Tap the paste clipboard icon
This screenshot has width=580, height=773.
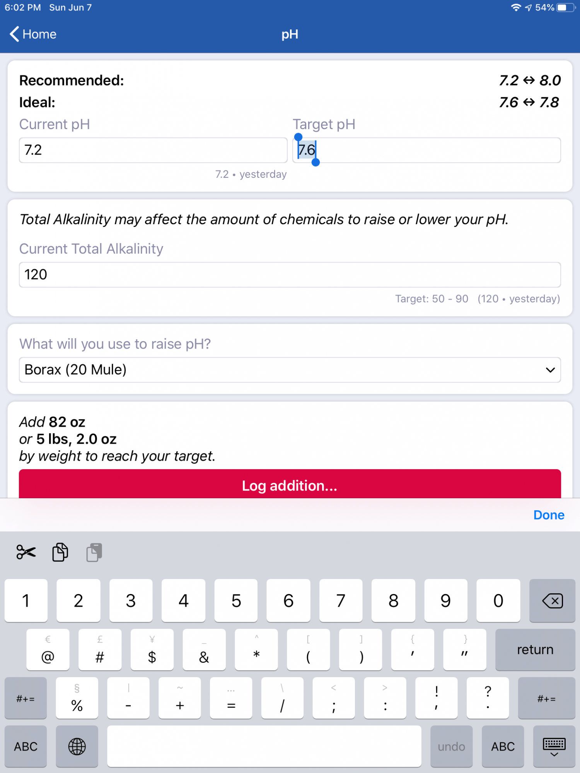click(94, 552)
